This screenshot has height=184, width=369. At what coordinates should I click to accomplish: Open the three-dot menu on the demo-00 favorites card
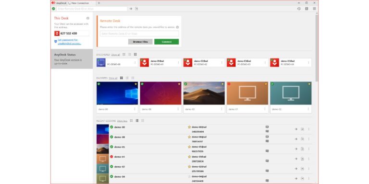(135, 109)
